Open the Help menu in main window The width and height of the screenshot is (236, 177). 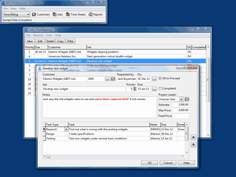click(22, 8)
